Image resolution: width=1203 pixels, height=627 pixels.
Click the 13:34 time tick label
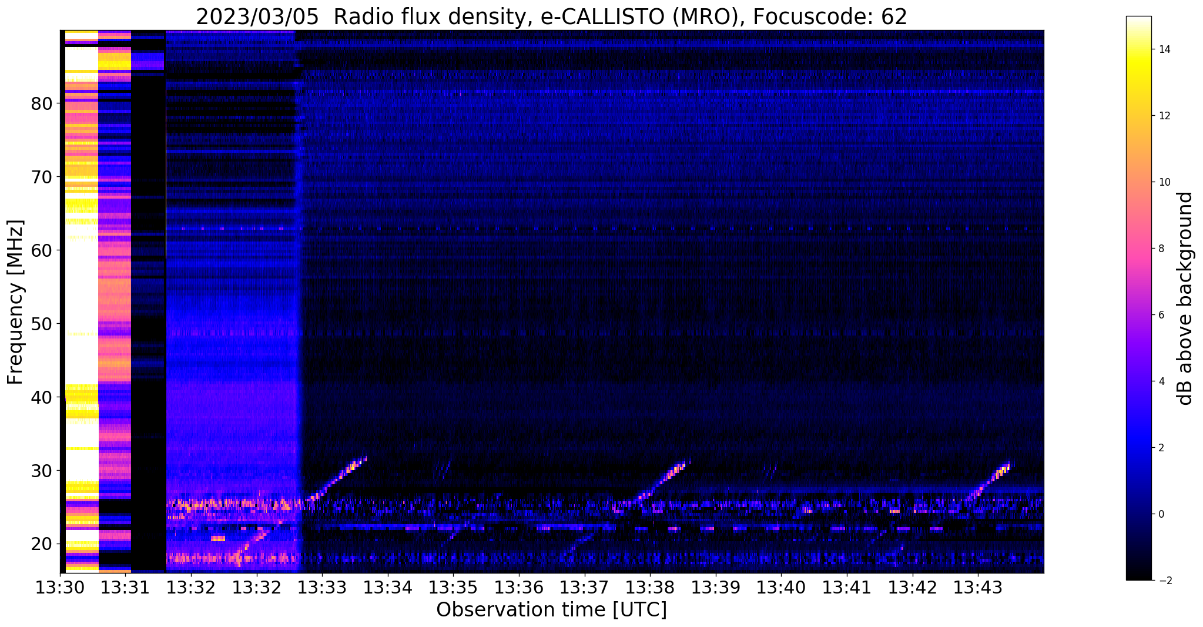click(387, 587)
